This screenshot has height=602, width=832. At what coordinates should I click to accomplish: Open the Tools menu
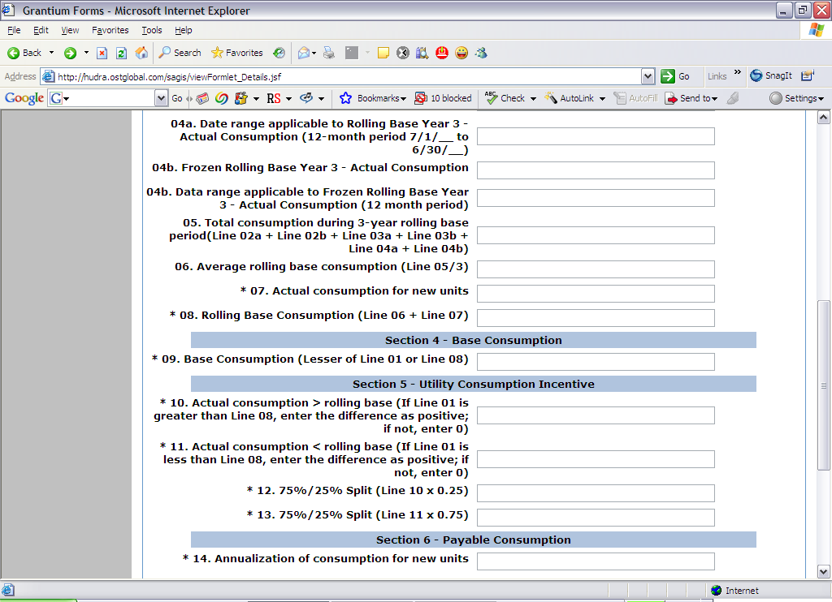coord(152,30)
